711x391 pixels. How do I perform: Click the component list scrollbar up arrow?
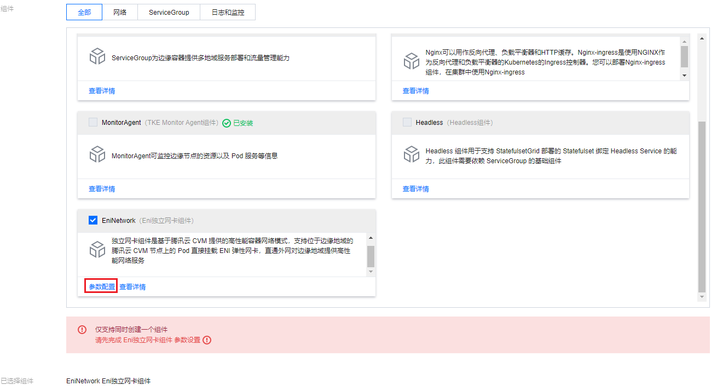tap(702, 38)
